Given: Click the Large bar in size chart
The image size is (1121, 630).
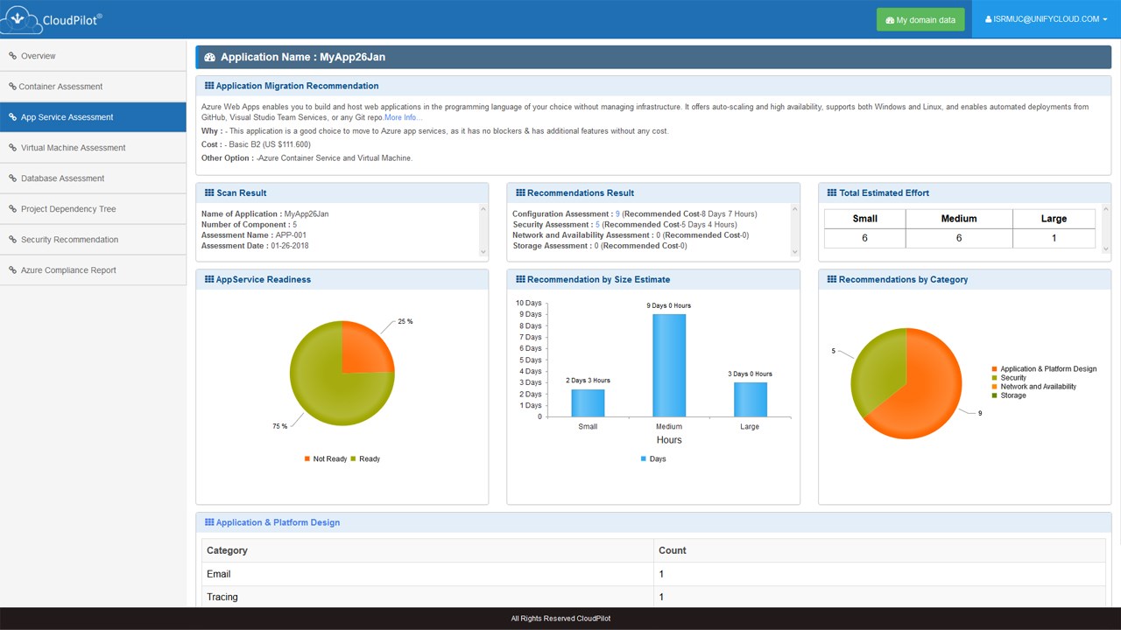Looking at the screenshot, I should click(x=750, y=399).
